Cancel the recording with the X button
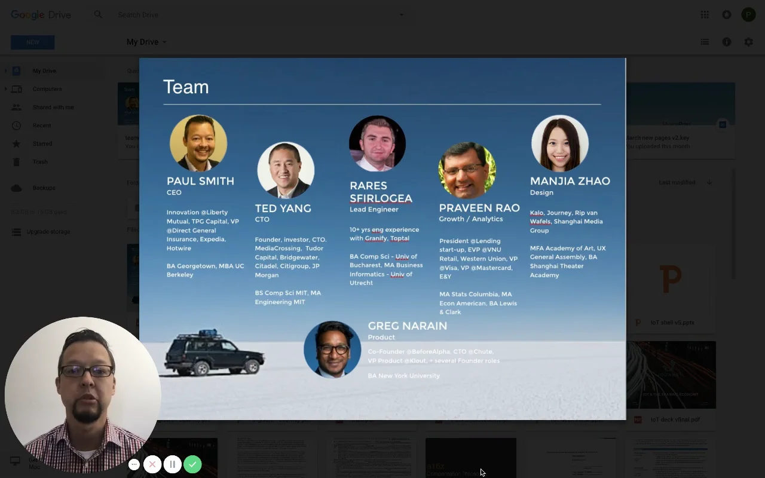Image resolution: width=765 pixels, height=478 pixels. click(x=152, y=464)
